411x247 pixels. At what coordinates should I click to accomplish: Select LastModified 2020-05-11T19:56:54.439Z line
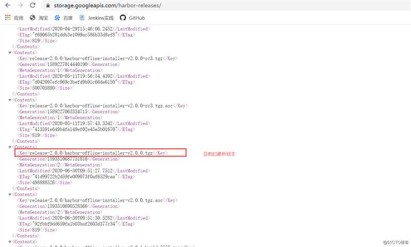83,76
